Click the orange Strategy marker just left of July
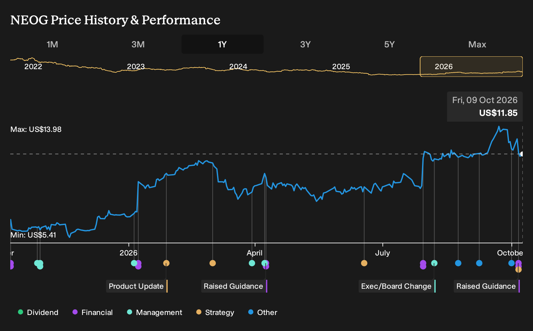This screenshot has width=533, height=331. [x=364, y=263]
